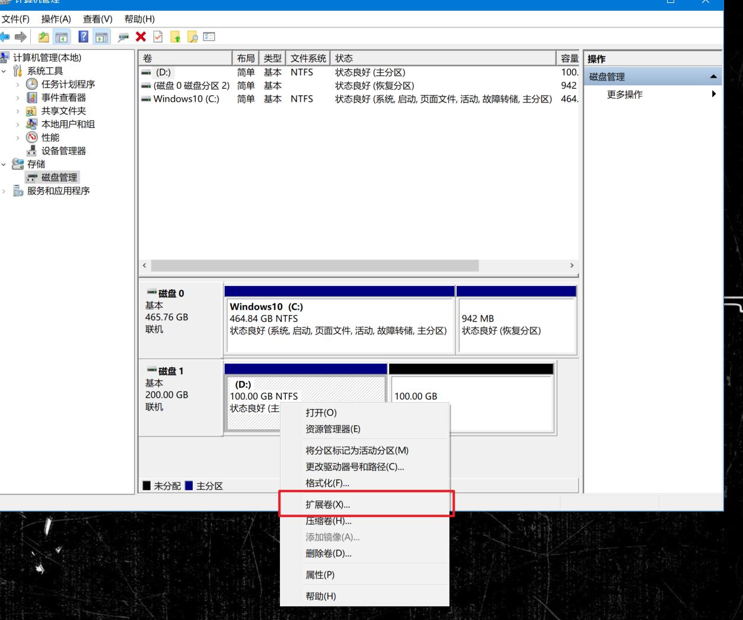Choose 打开(O) from context menu
Image resolution: width=743 pixels, height=620 pixels.
(364, 413)
